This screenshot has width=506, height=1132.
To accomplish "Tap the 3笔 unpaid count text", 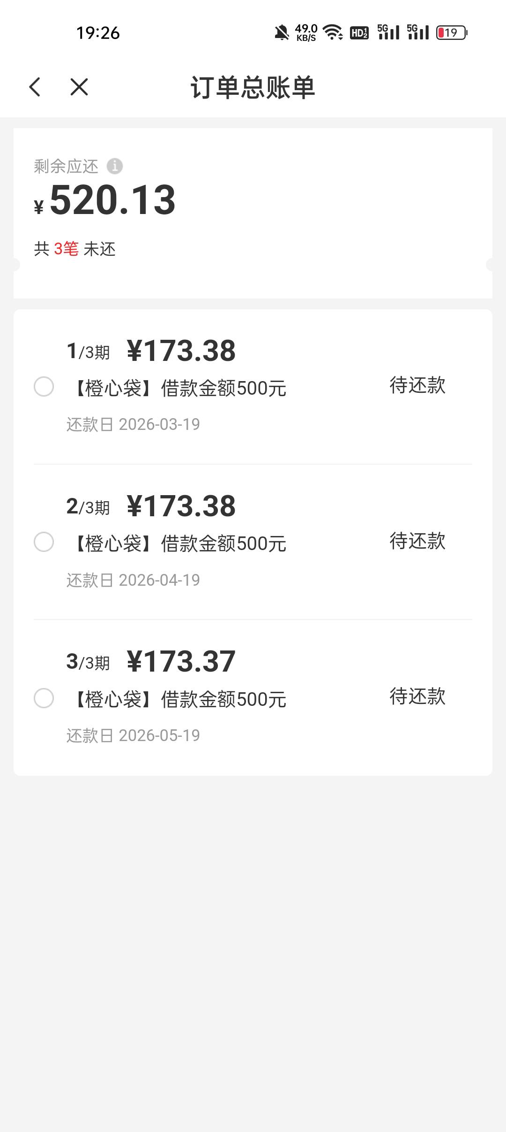I will pyautogui.click(x=66, y=249).
